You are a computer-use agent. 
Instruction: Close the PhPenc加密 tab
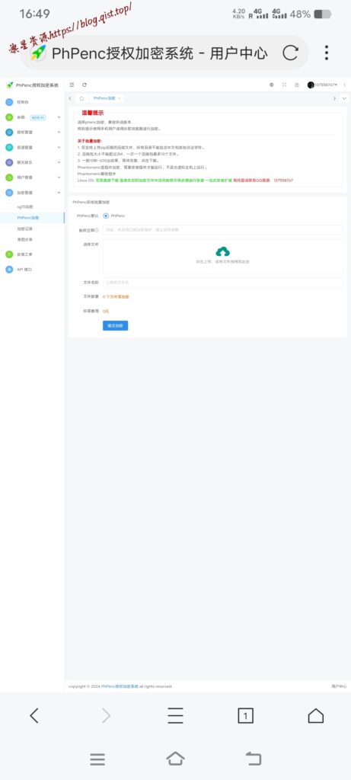click(119, 98)
